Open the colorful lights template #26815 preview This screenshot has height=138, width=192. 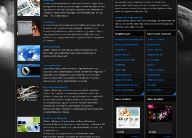coord(160,113)
